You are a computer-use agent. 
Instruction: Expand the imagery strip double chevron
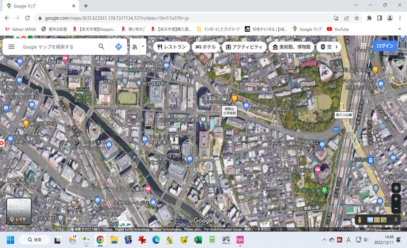pos(396,220)
